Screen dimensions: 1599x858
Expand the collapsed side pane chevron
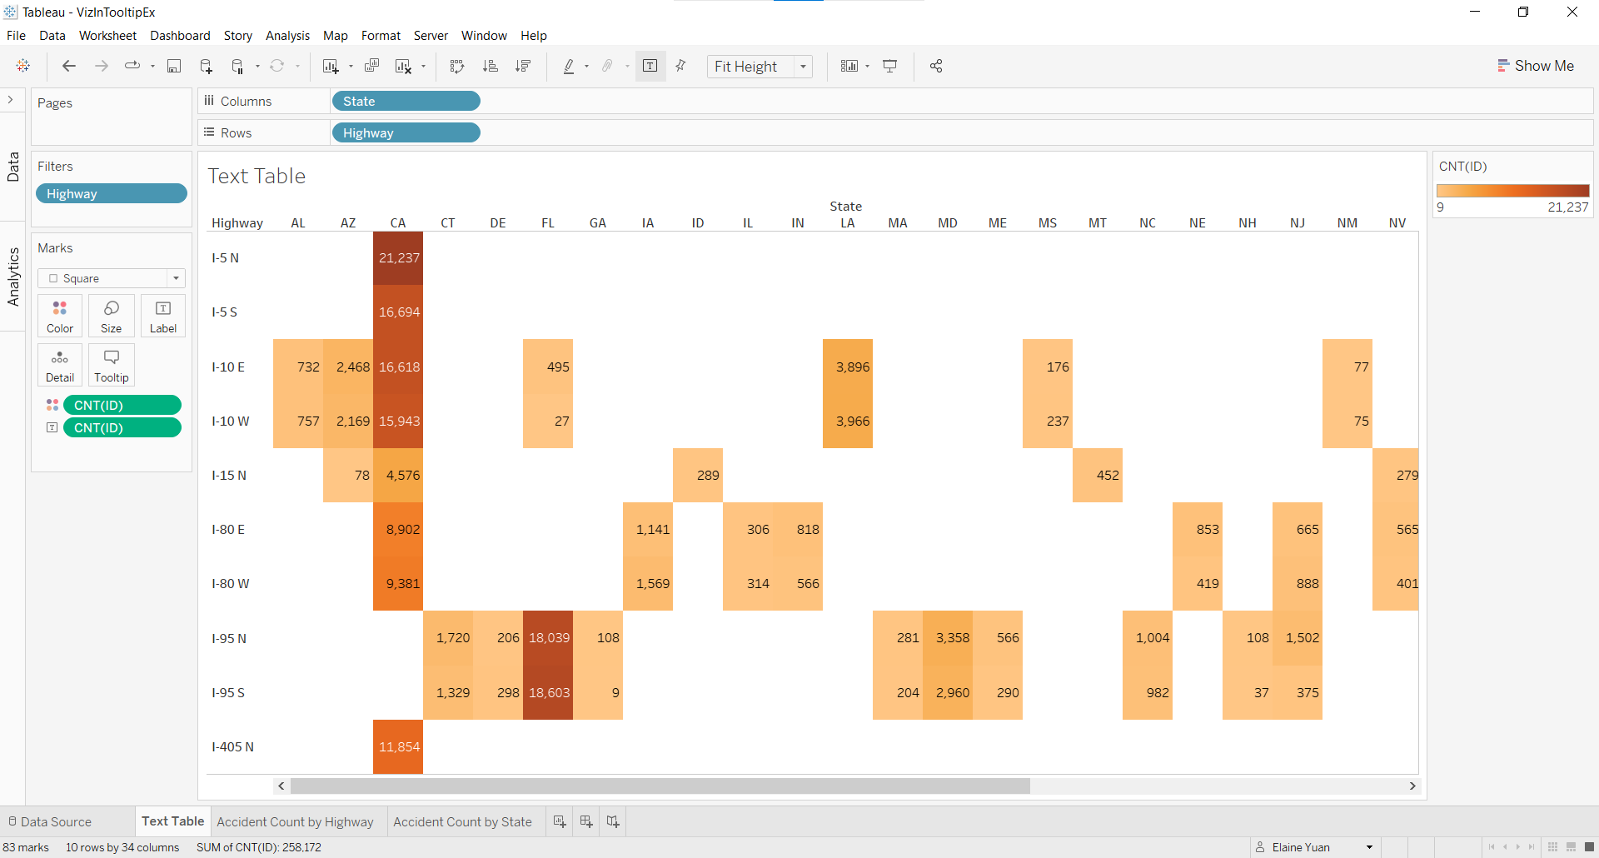pyautogui.click(x=11, y=100)
